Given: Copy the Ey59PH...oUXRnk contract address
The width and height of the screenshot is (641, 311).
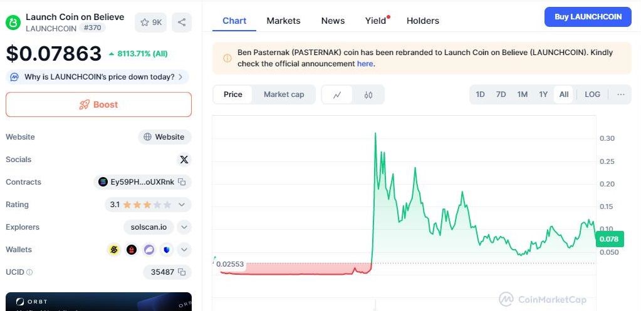Looking at the screenshot, I should pos(182,182).
